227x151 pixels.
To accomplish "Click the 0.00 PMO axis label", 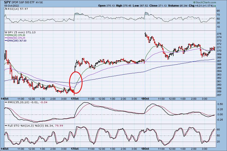I will [220, 115].
